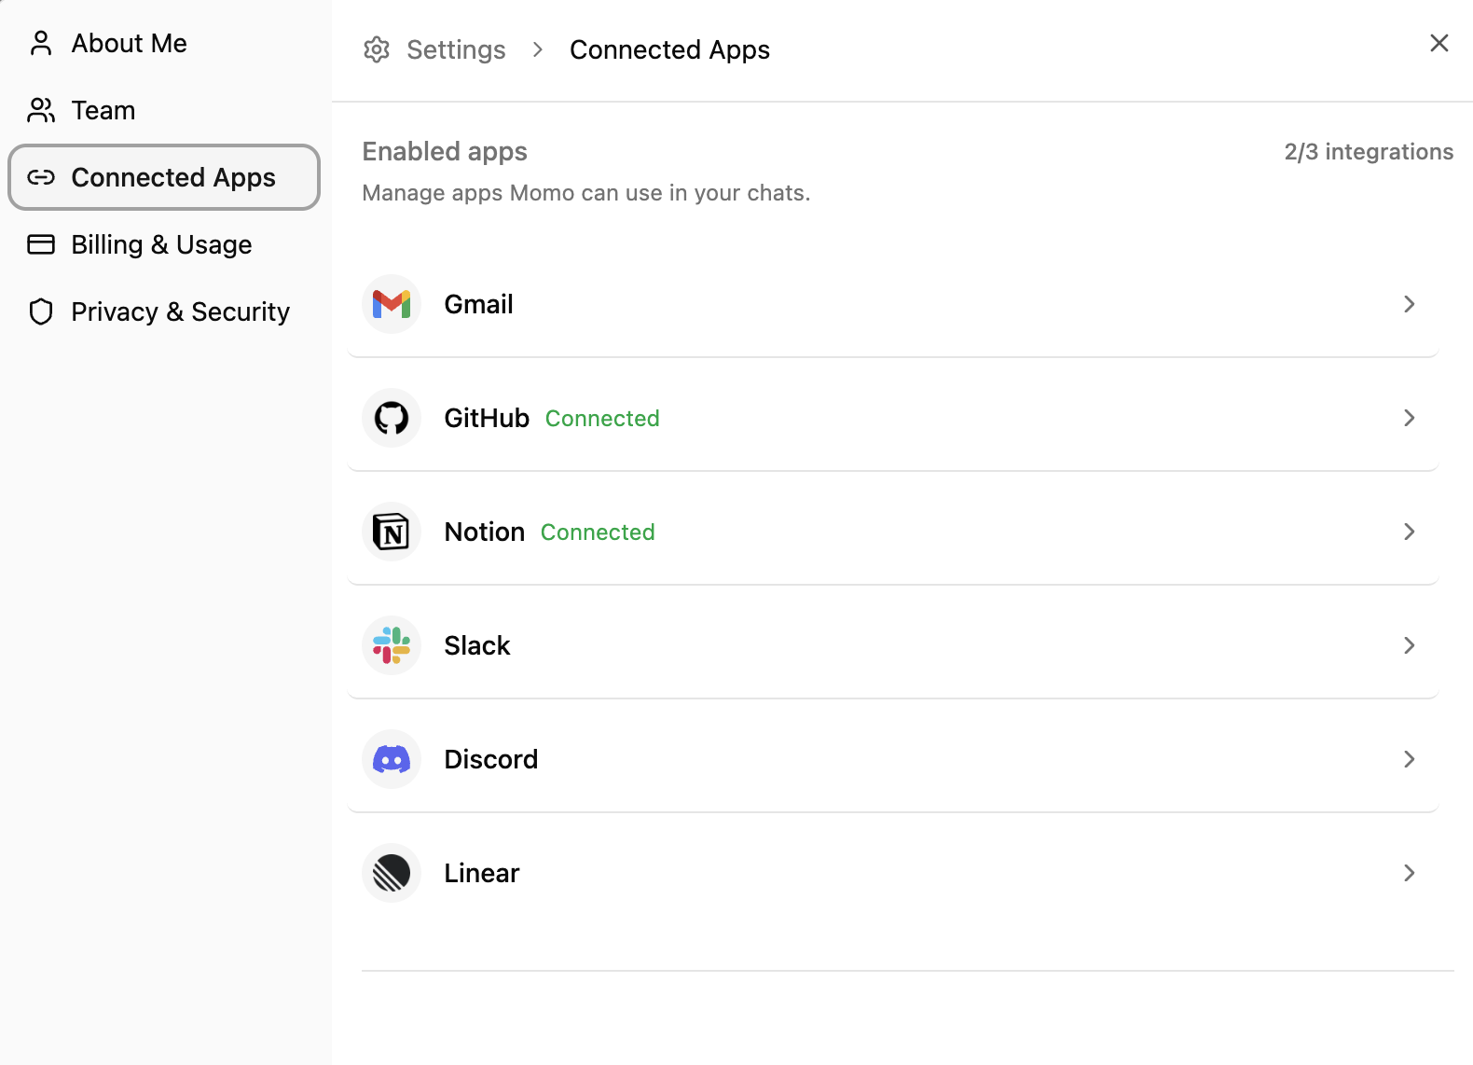Go to Billing & Usage
This screenshot has height=1065, width=1473.
pyautogui.click(x=161, y=244)
